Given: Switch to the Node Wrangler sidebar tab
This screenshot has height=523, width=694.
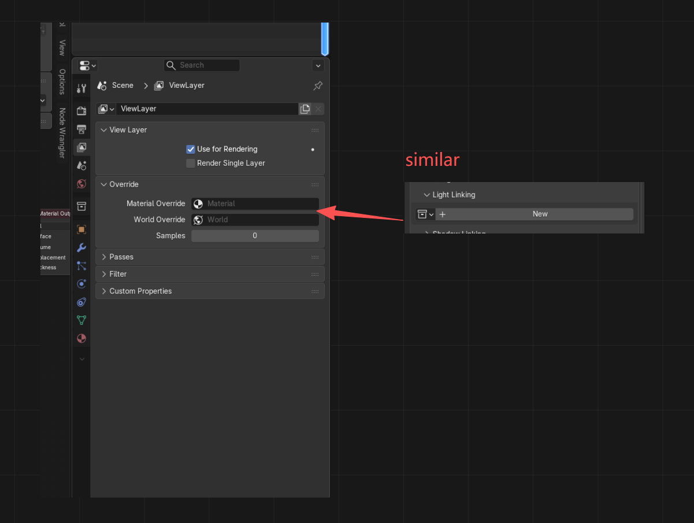Looking at the screenshot, I should 62,132.
